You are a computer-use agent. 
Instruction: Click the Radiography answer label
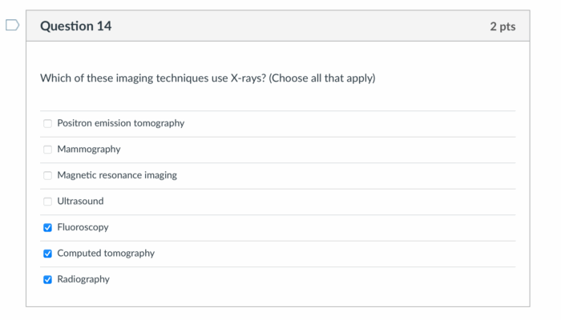pos(83,279)
